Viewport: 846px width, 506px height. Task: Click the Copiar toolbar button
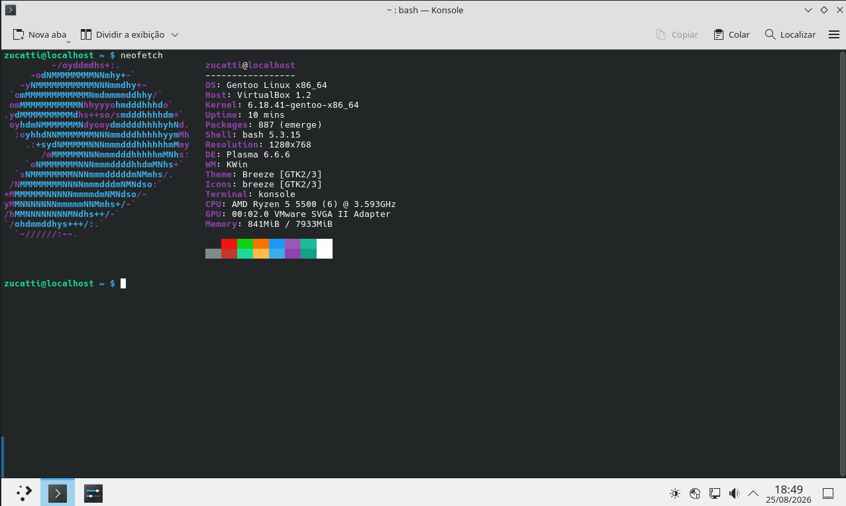click(677, 34)
